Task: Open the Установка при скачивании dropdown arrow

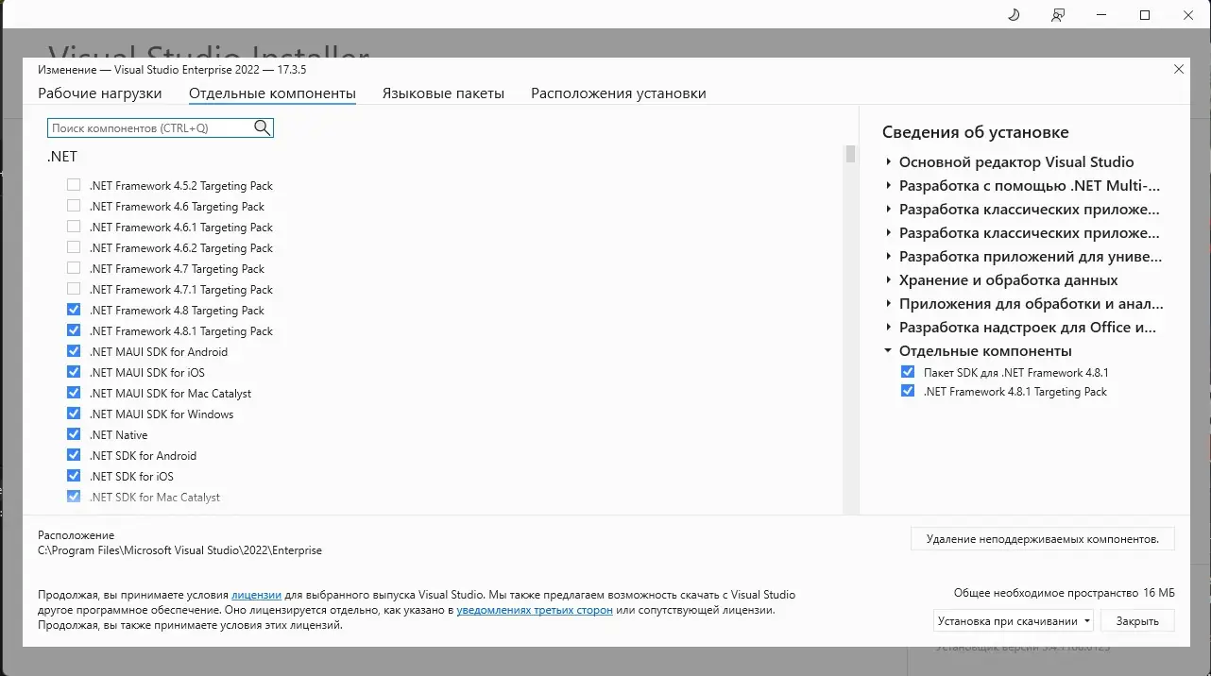Action: pos(1087,621)
